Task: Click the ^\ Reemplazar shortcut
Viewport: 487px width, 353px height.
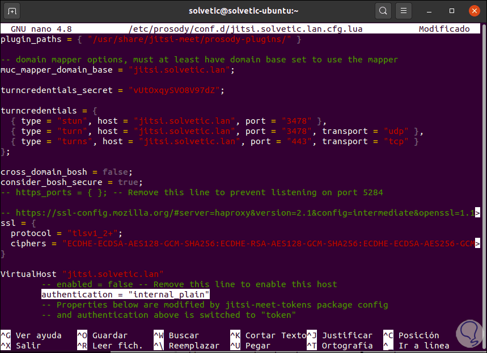Action: click(x=187, y=346)
